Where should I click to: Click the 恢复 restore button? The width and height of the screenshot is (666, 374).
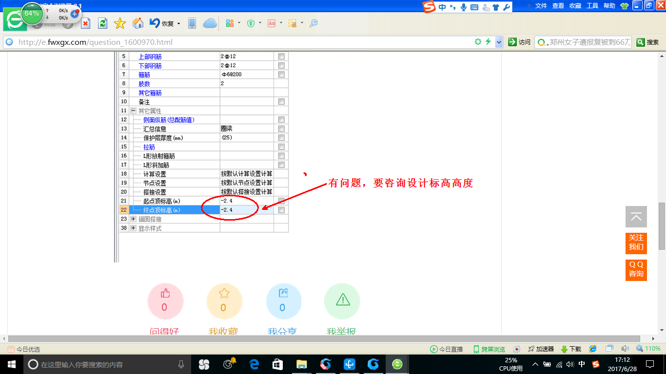point(162,23)
